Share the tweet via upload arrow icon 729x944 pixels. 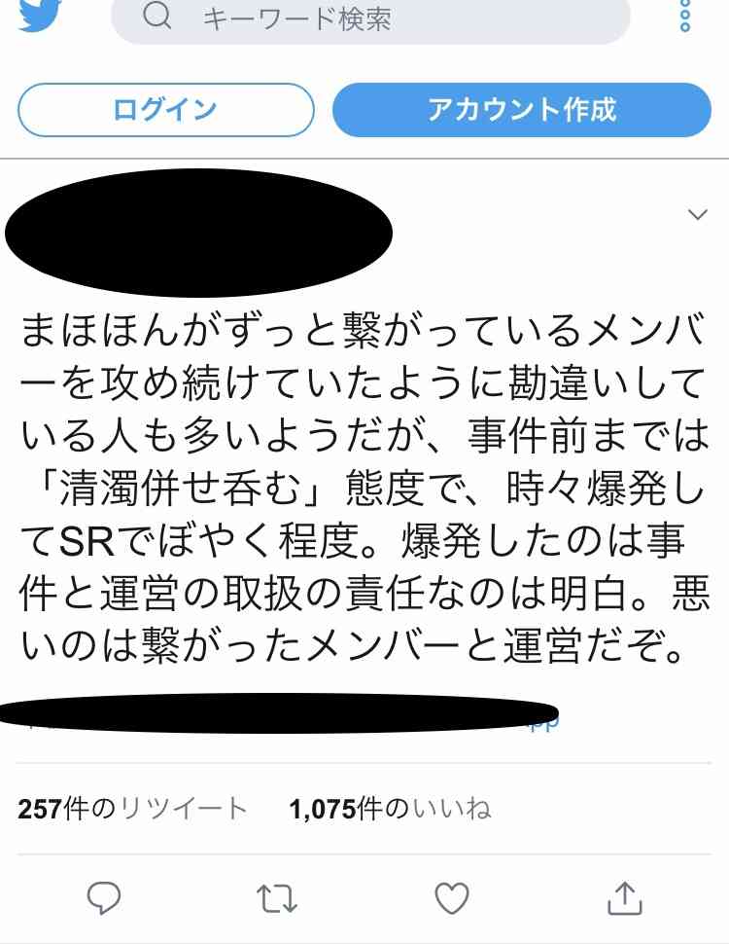click(x=625, y=898)
